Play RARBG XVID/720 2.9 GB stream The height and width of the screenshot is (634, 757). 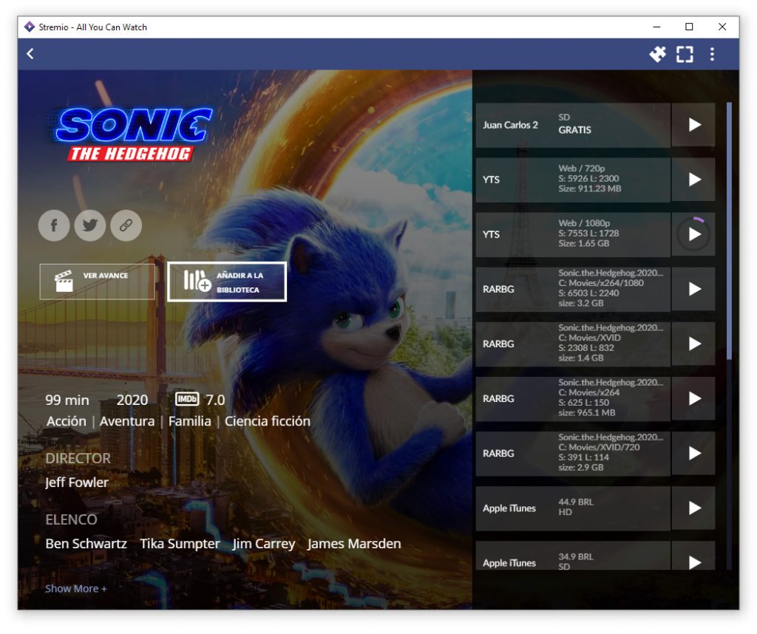[693, 454]
